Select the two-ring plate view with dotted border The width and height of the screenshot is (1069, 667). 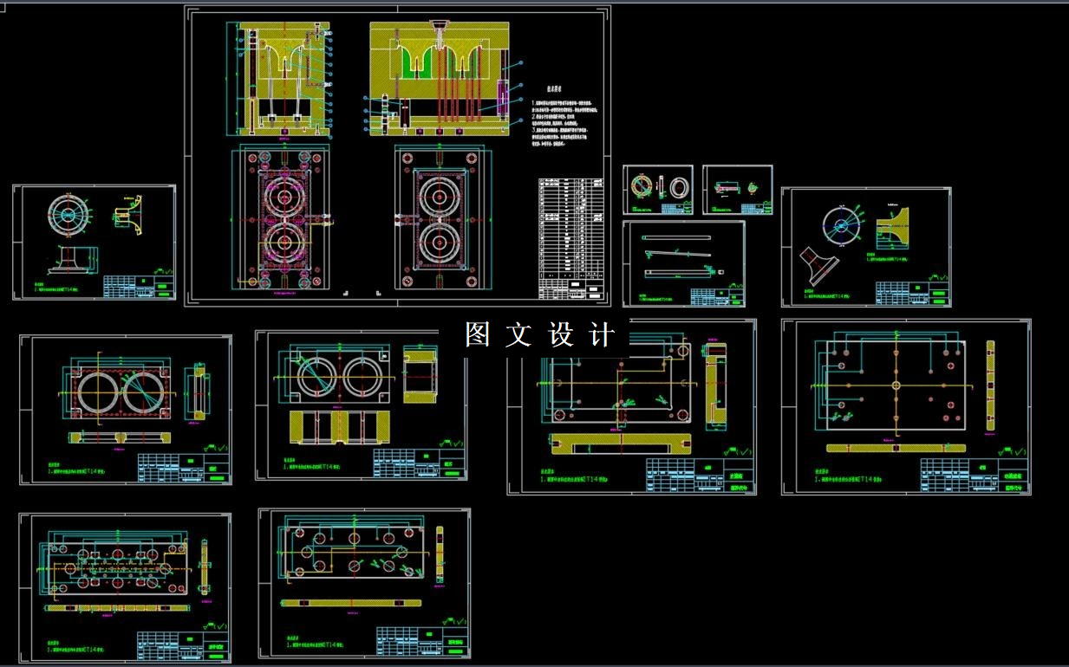tap(122, 392)
